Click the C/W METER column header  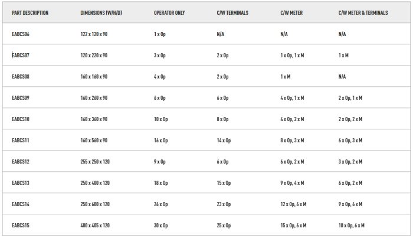(x=292, y=12)
